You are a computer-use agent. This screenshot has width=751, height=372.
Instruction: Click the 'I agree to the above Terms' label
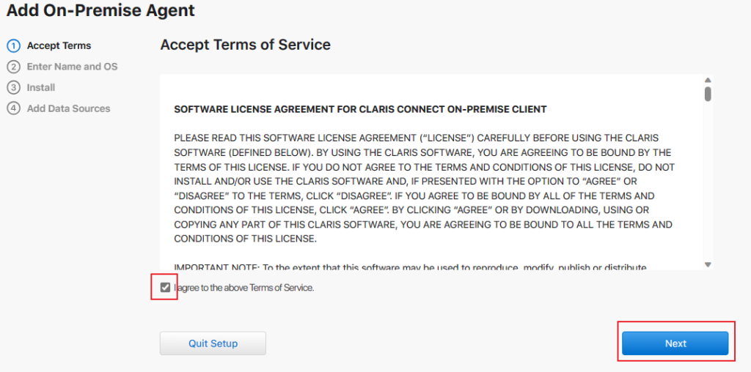(245, 288)
